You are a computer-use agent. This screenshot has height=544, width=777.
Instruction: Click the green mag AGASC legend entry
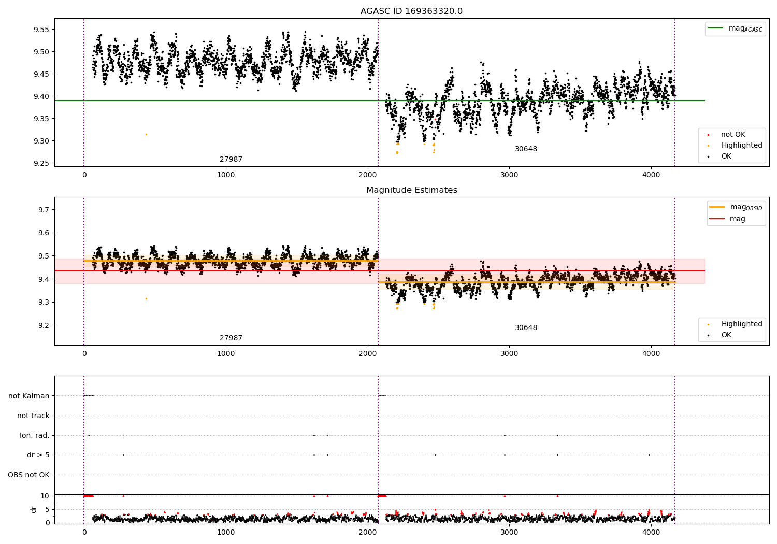coord(735,28)
